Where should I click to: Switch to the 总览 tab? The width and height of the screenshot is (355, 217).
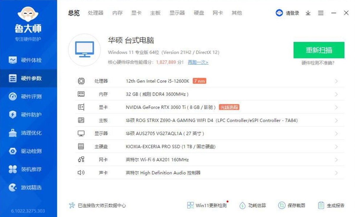[74, 13]
